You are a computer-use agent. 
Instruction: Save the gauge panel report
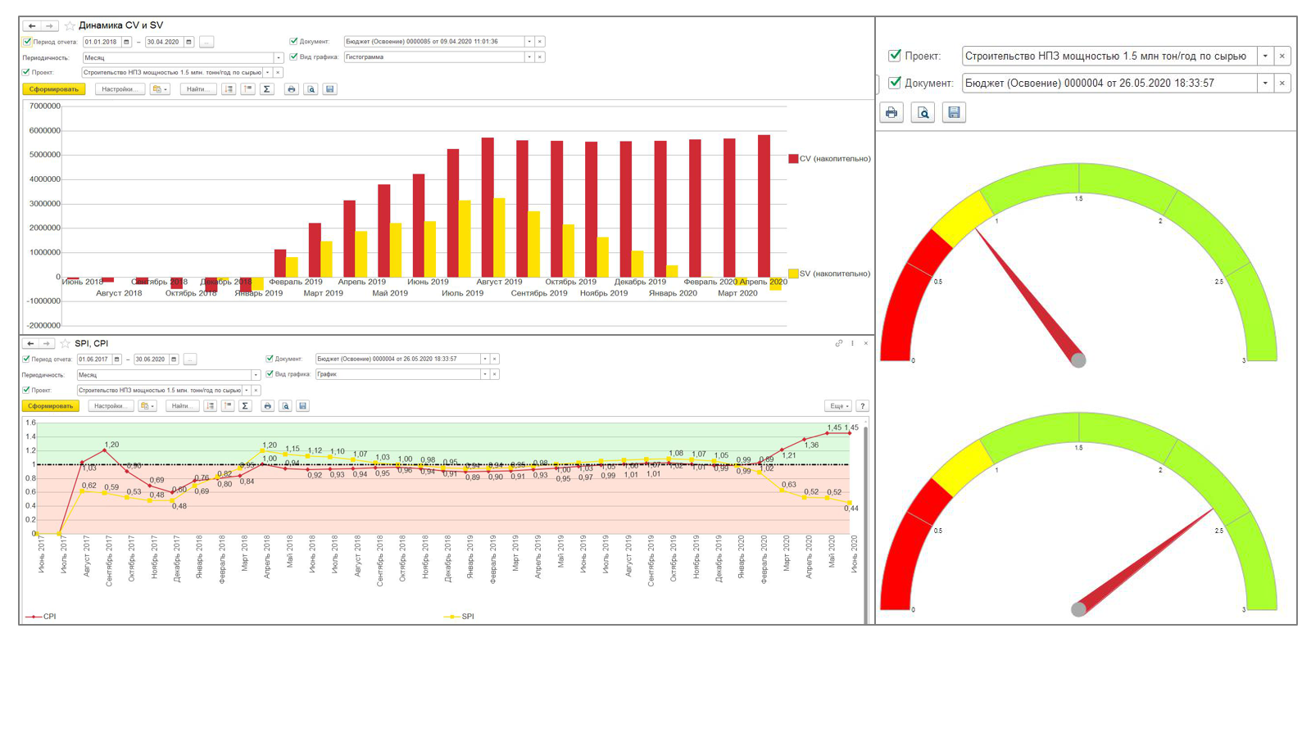[x=954, y=113]
